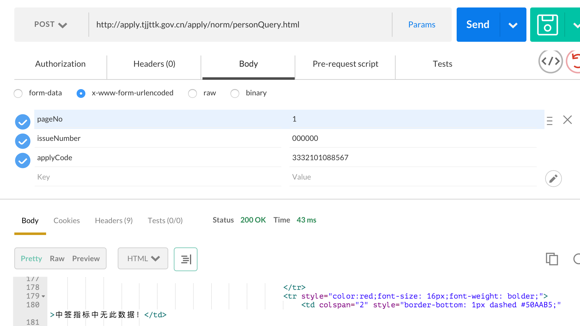Copy response body to clipboard icon
Screen dimensions: 580x326
(x=552, y=259)
